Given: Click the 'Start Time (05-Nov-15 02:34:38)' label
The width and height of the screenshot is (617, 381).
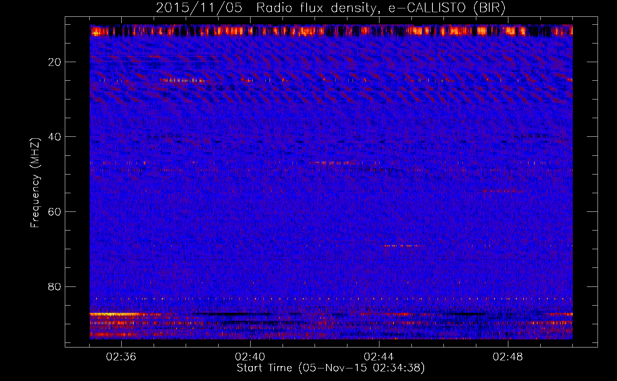Looking at the screenshot, I should (331, 368).
